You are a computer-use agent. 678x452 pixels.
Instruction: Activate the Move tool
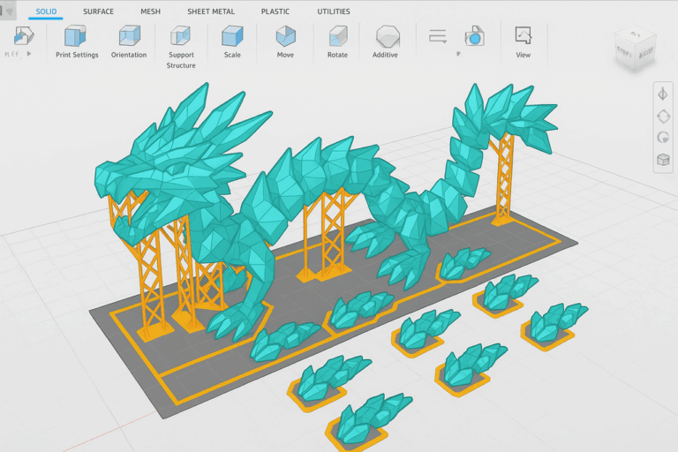click(x=285, y=41)
